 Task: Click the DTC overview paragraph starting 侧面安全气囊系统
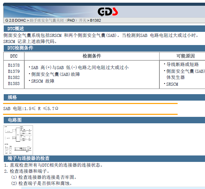click(x=101, y=38)
